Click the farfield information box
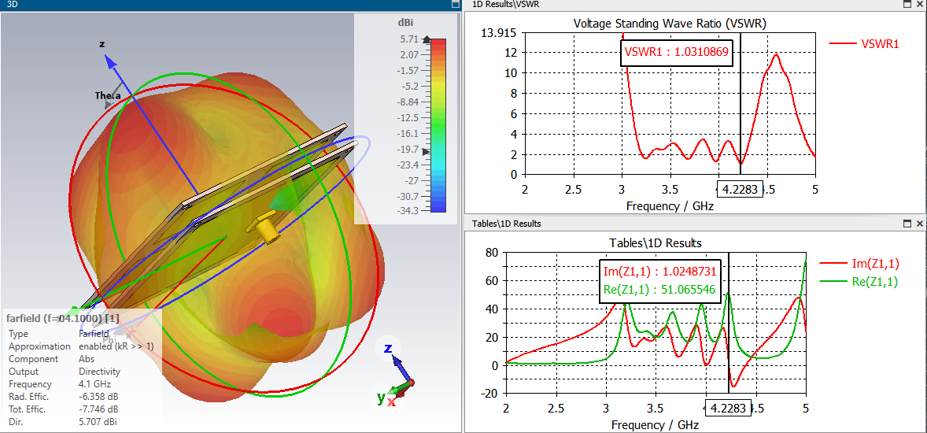The height and width of the screenshot is (433, 927). (x=82, y=370)
